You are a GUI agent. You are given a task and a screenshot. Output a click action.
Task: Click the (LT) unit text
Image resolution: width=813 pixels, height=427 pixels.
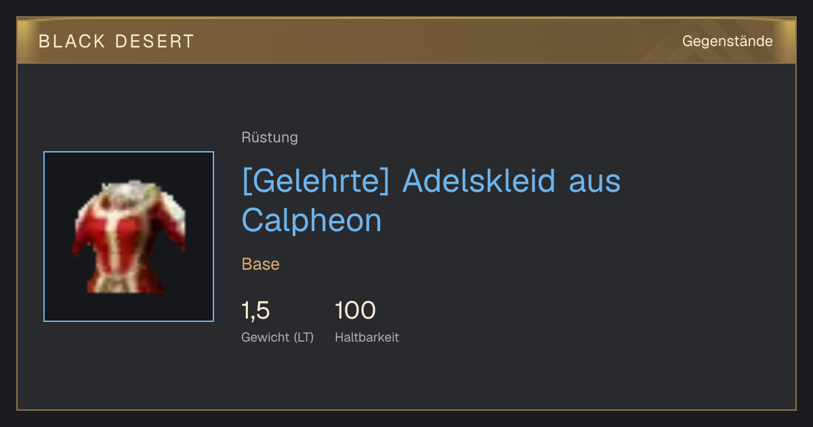pyautogui.click(x=304, y=337)
